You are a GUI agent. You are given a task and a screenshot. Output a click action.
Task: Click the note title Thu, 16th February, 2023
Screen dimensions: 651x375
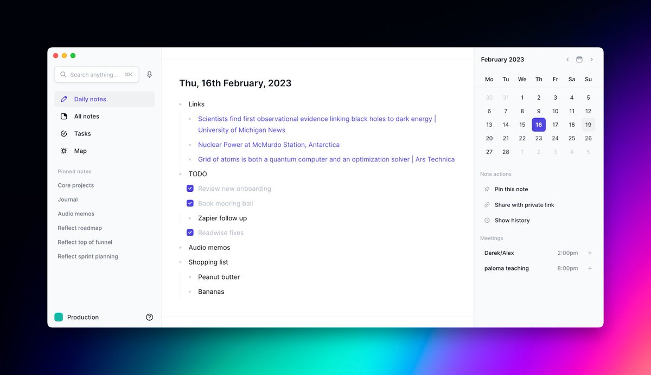pos(235,83)
